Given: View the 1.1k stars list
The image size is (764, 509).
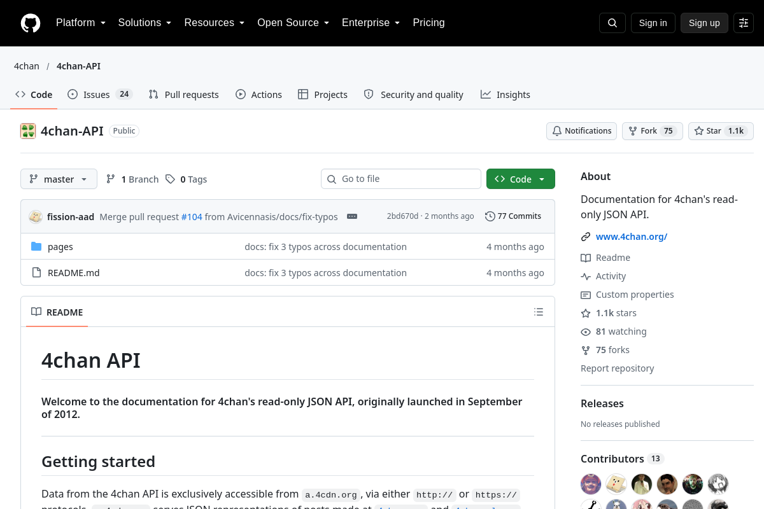Looking at the screenshot, I should 609,313.
